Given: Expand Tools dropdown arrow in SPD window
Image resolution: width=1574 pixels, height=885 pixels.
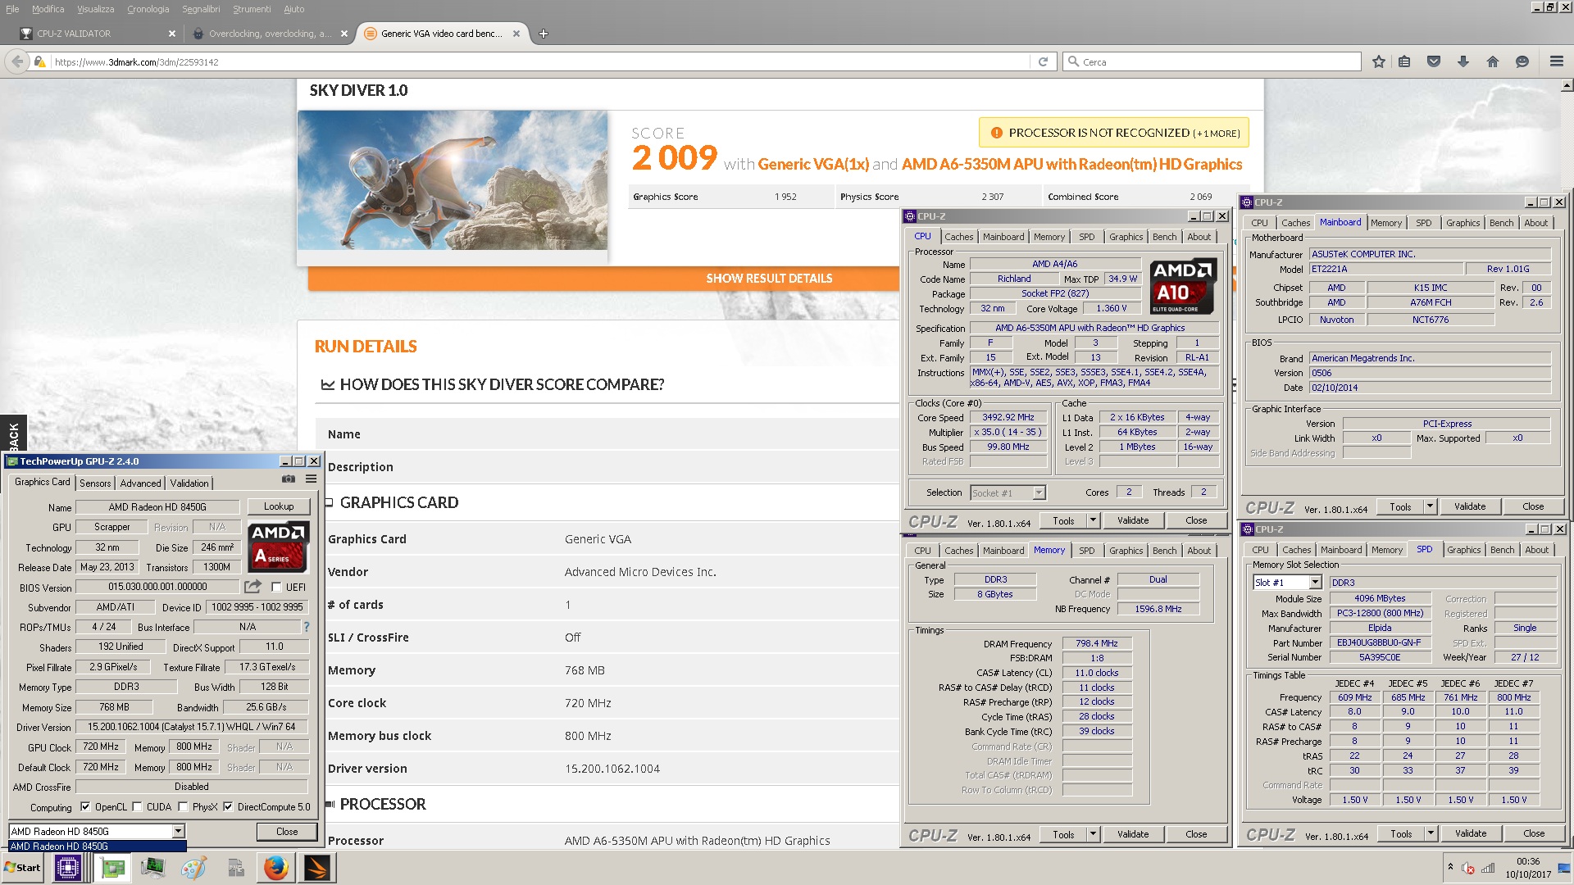Looking at the screenshot, I should click(1431, 833).
